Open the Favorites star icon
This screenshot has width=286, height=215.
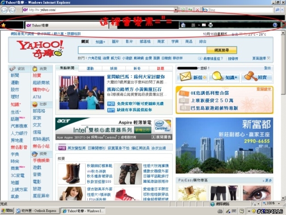point(3,25)
